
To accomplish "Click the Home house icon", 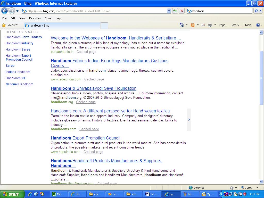I will [x=182, y=25].
